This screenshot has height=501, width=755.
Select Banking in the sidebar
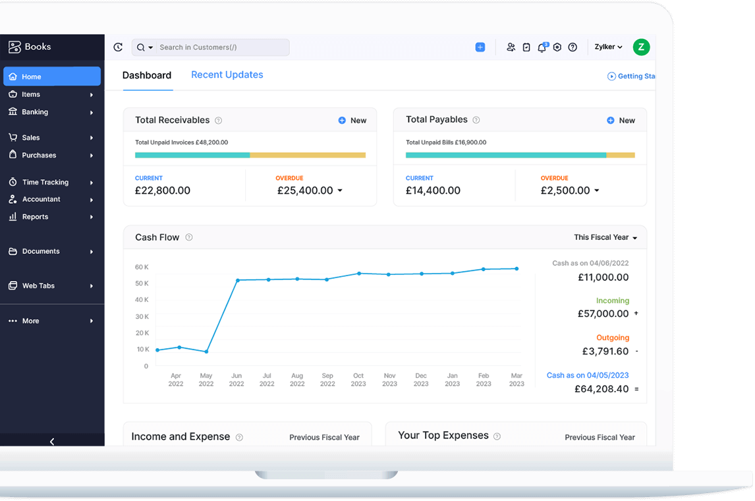click(x=36, y=111)
